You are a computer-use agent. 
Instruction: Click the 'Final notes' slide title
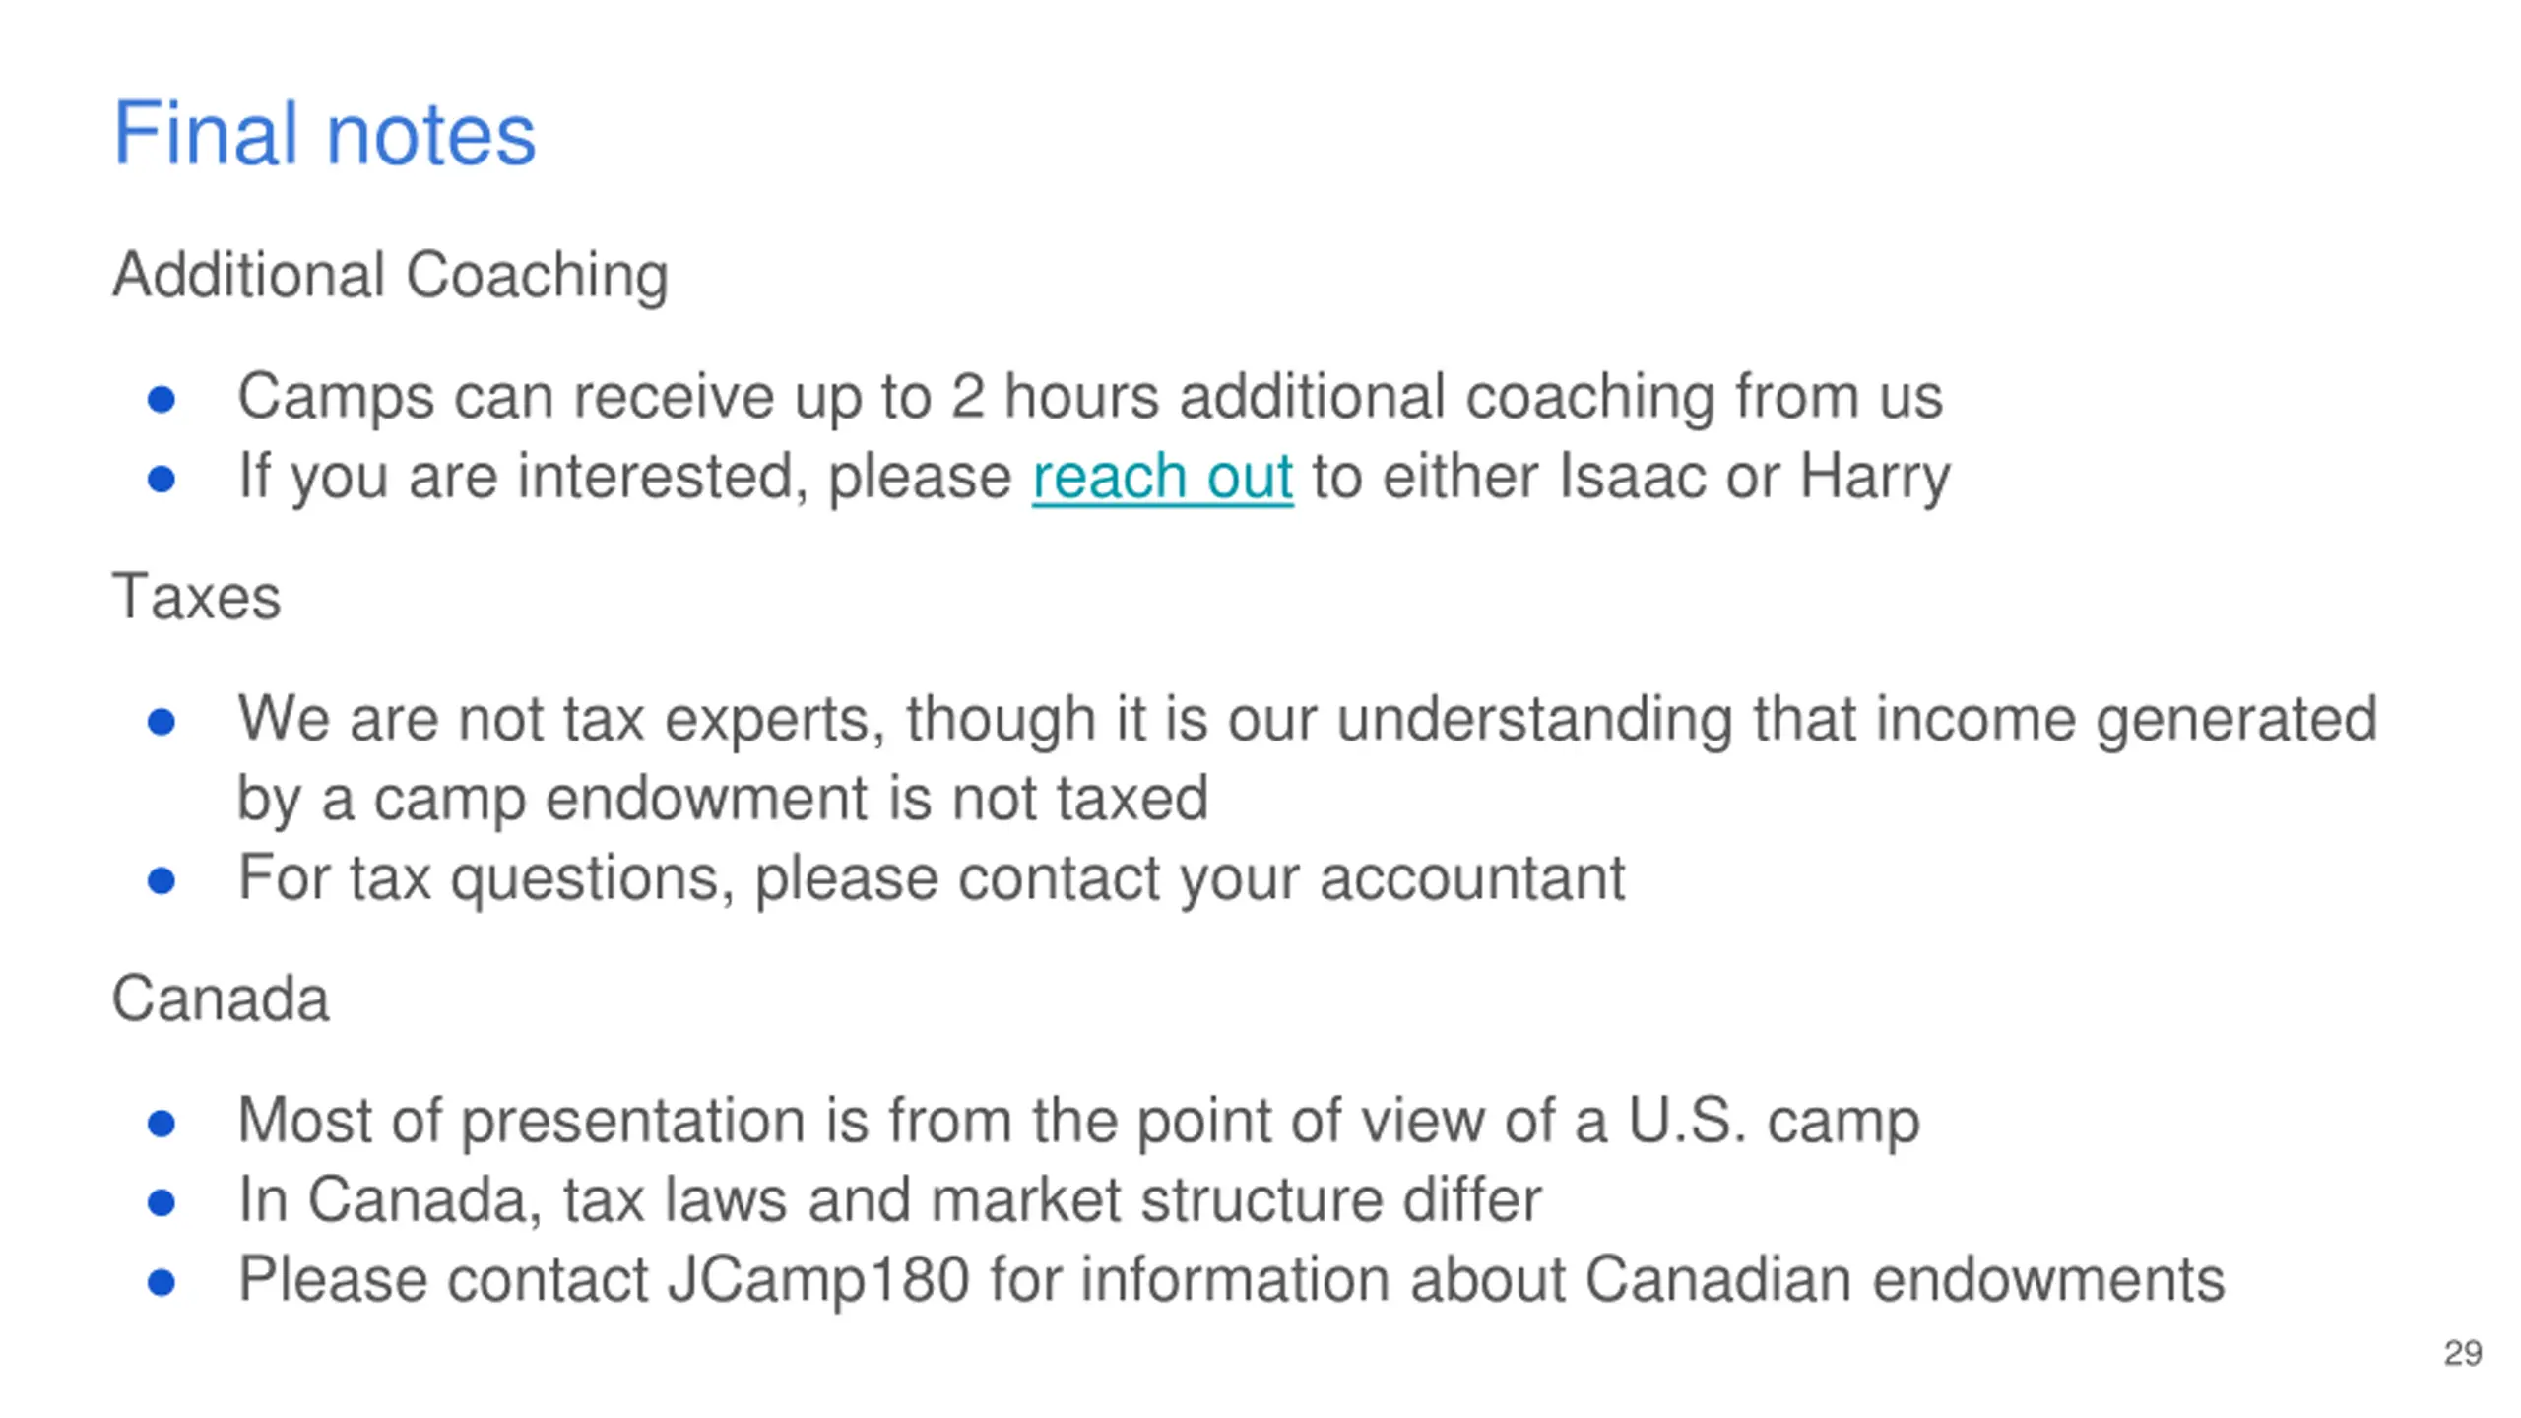(324, 134)
